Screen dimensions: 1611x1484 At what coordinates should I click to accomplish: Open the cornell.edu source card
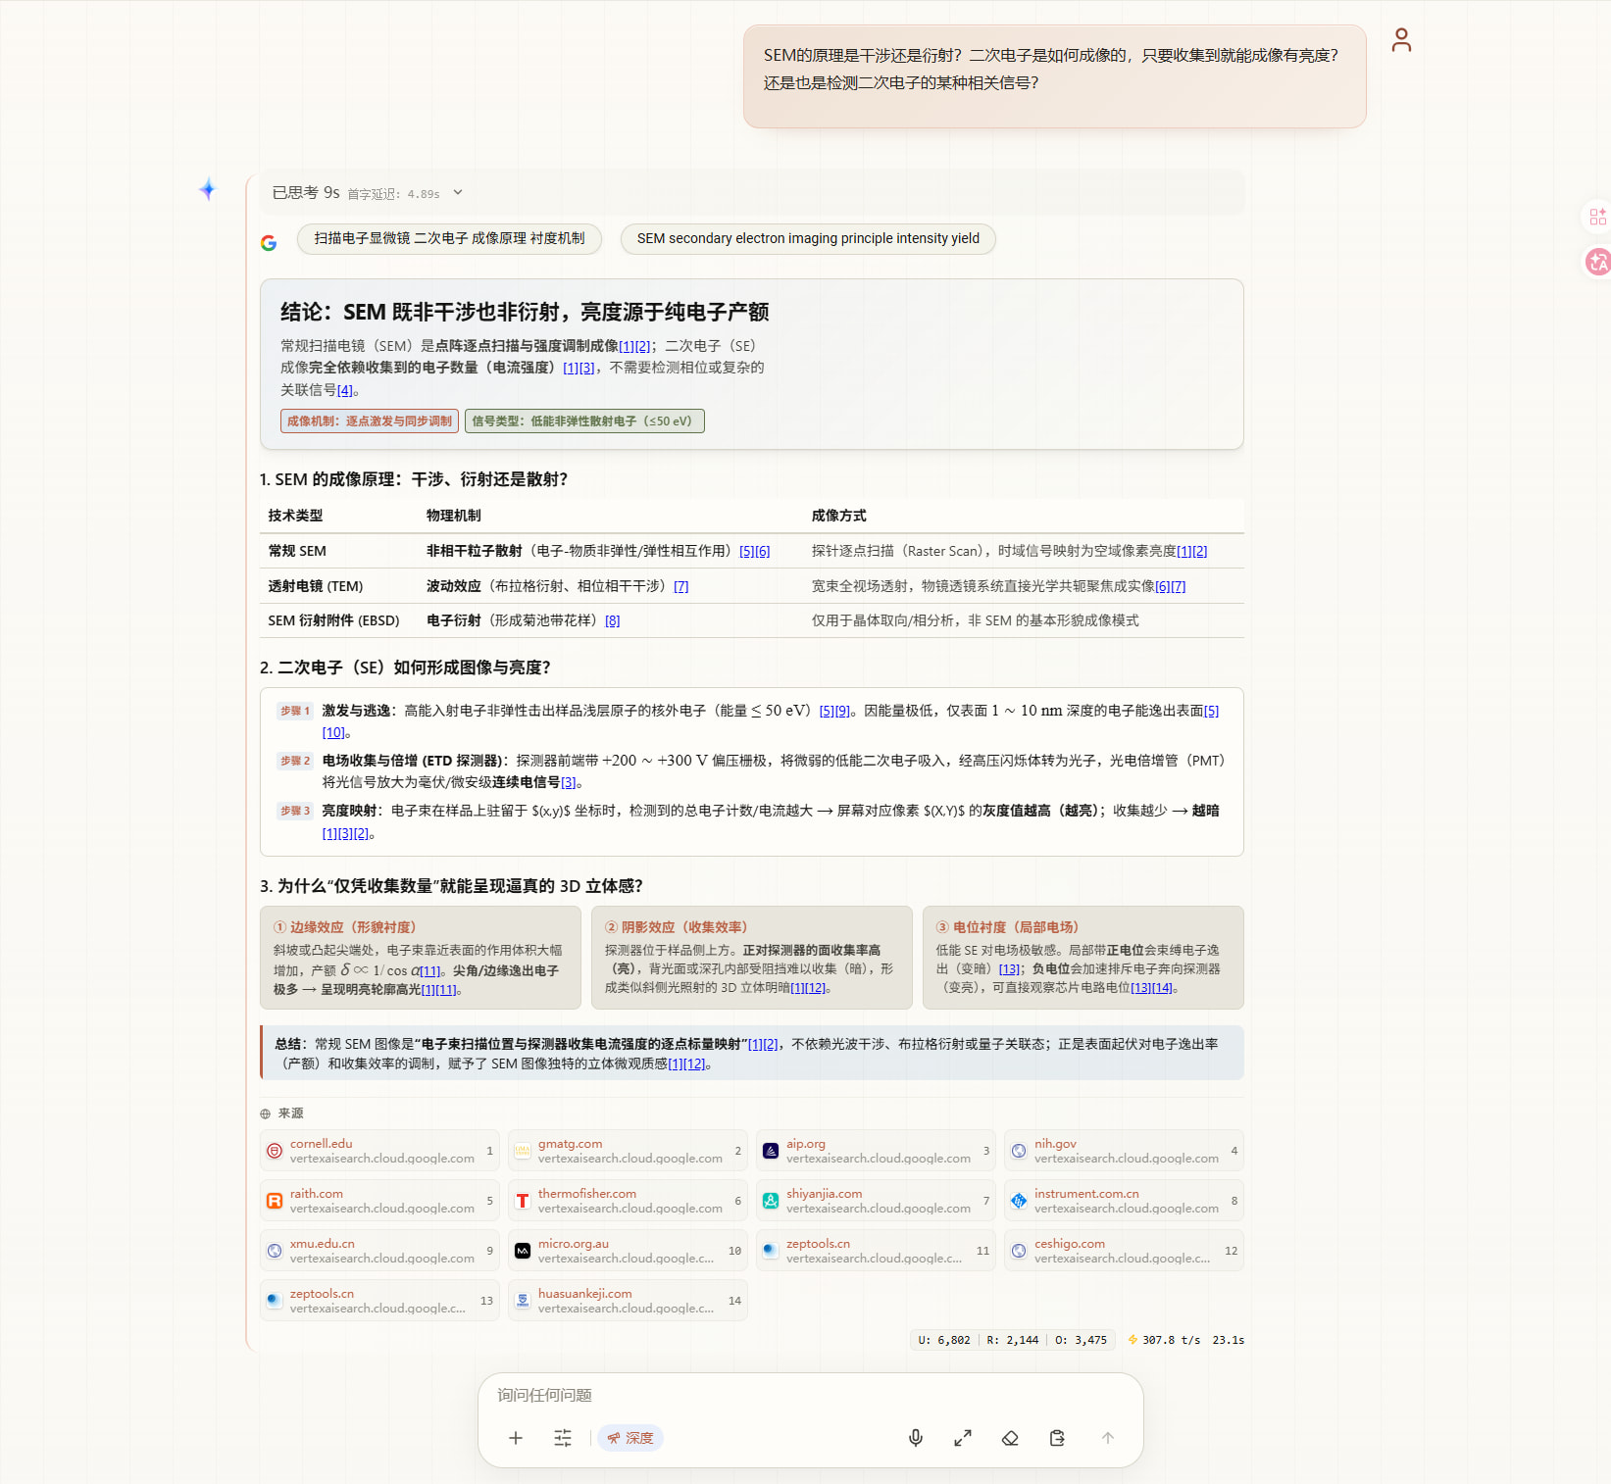point(379,1151)
